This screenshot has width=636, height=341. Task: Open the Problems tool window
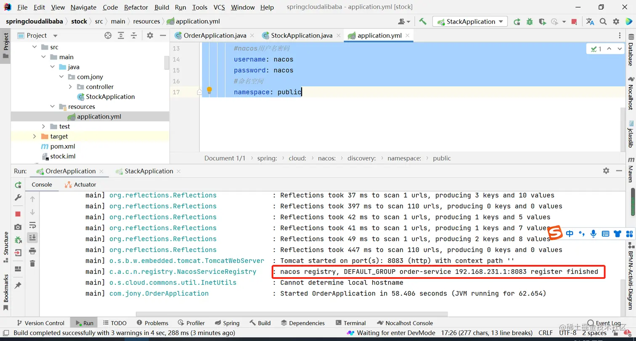click(x=152, y=323)
